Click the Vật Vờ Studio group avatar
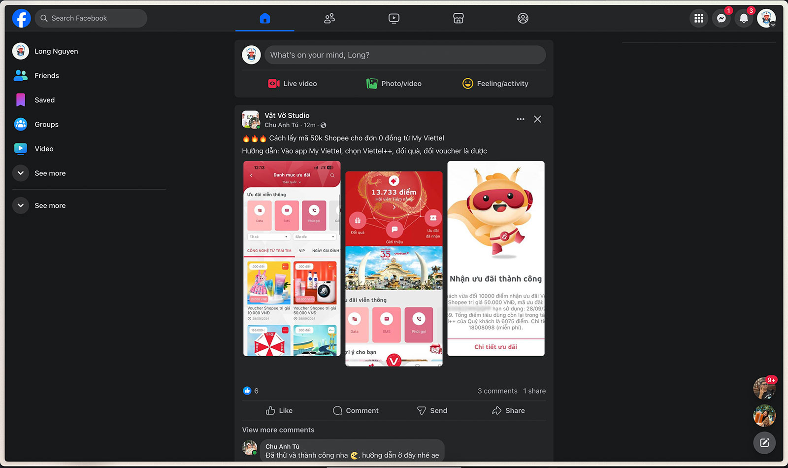The width and height of the screenshot is (788, 468). point(251,120)
